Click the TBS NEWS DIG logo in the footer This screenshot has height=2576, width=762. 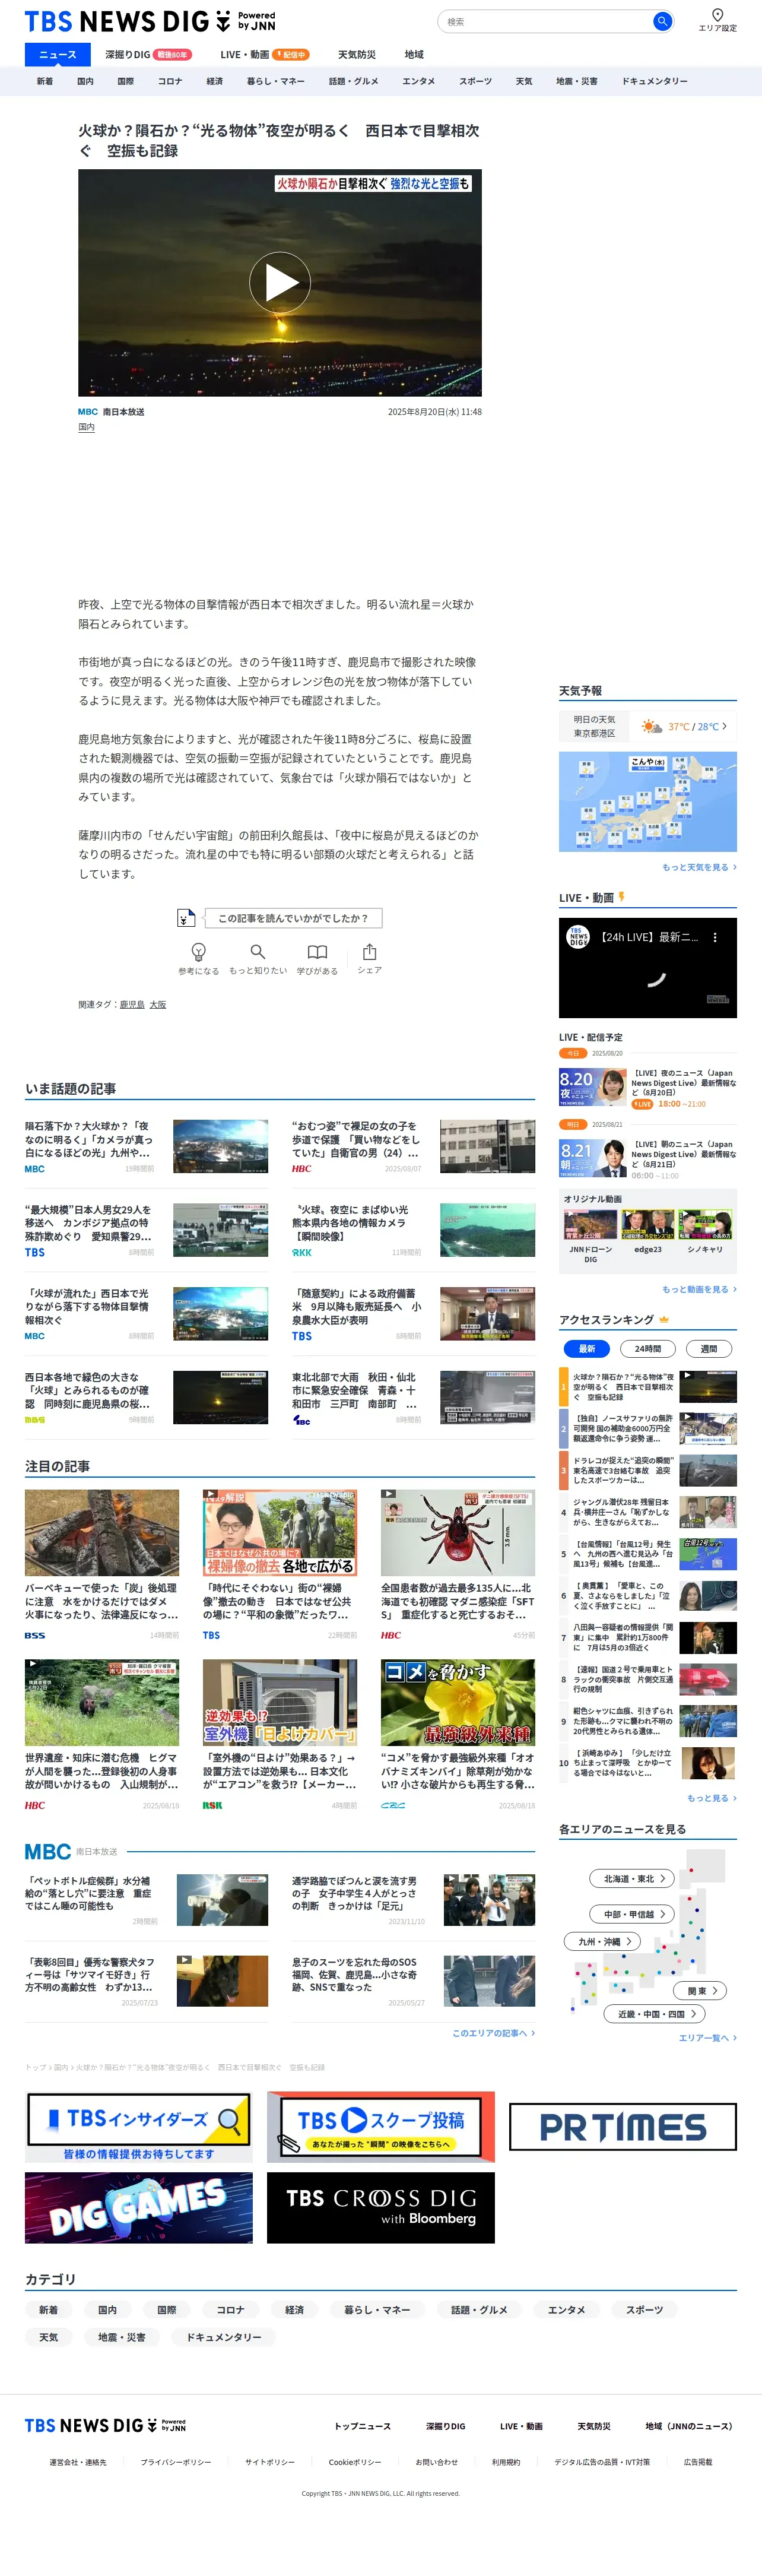pos(105,2426)
